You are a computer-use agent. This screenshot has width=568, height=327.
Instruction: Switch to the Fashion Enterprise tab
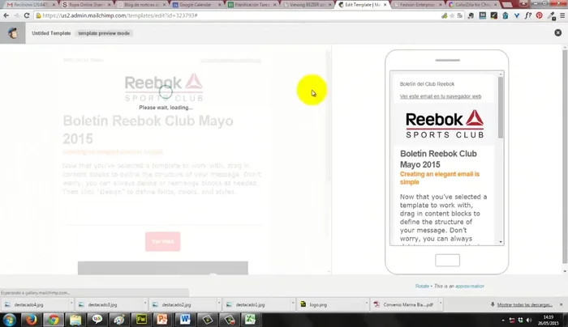coord(416,5)
